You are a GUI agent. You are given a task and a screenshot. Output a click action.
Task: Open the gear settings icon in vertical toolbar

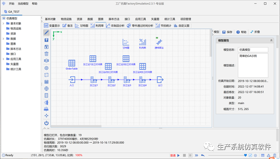[46, 68]
